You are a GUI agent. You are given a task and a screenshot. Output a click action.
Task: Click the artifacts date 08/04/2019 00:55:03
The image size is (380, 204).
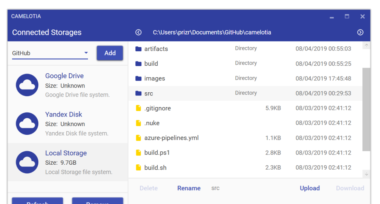(x=323, y=49)
